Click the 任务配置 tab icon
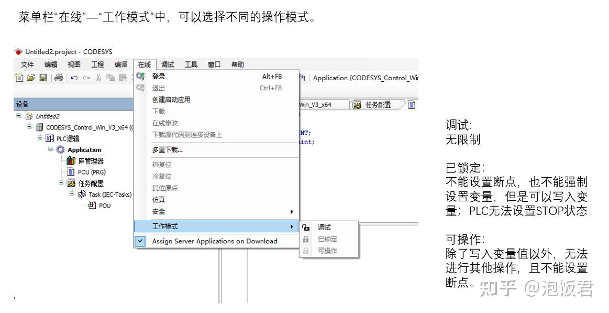 357,104
